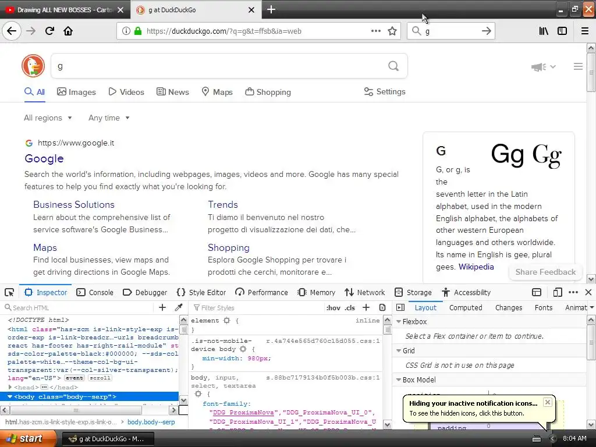Show site information icon in address bar
Viewport: 596px width, 447px height.
(x=126, y=31)
